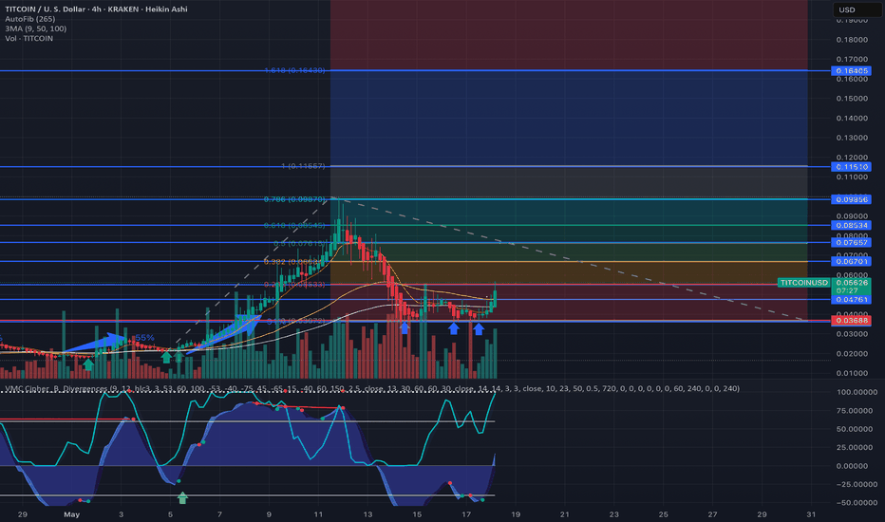Click the 23 date on the time axis
Screen dimensions: 885x522
pyautogui.click(x=614, y=514)
